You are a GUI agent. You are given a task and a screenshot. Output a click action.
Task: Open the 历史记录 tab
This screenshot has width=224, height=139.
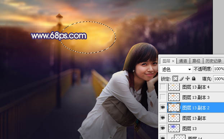(214, 61)
